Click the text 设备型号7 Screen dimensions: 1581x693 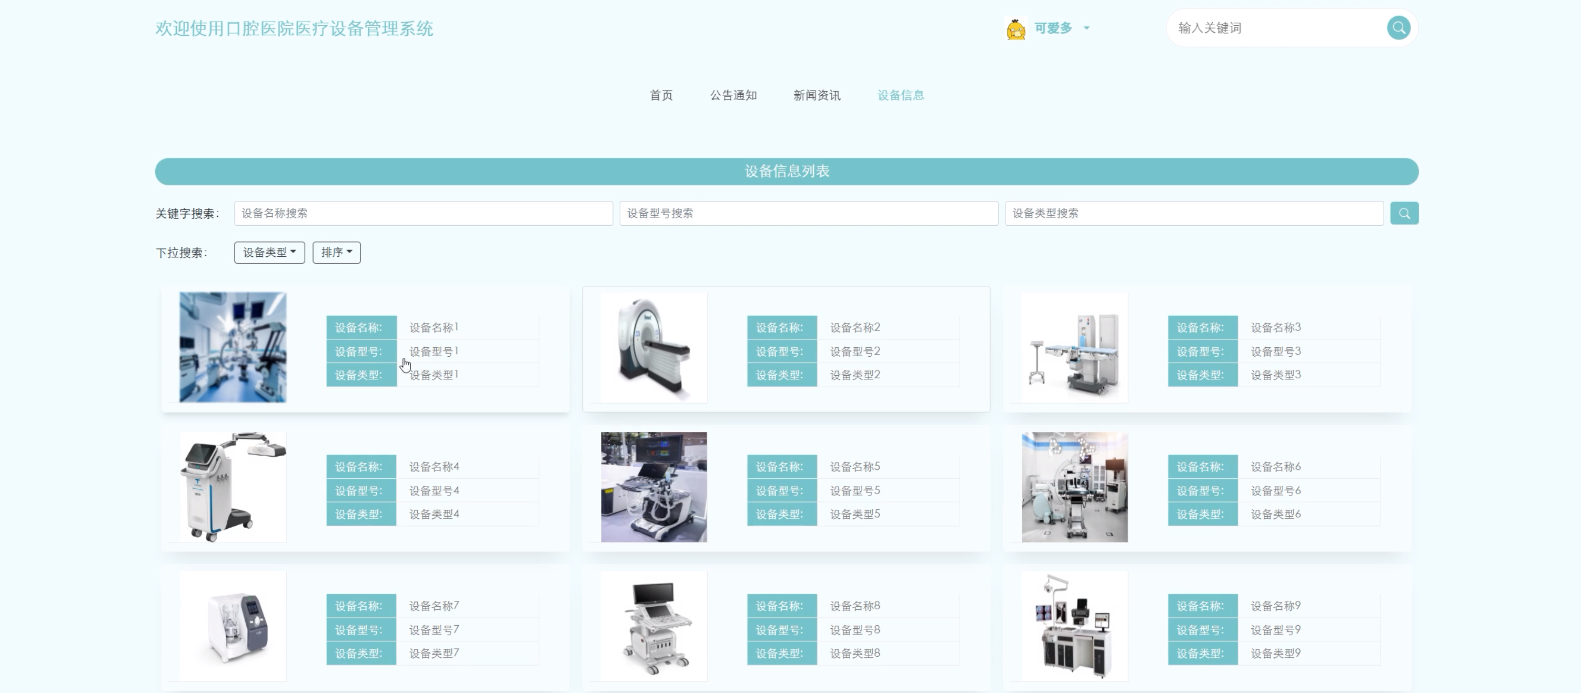click(434, 630)
